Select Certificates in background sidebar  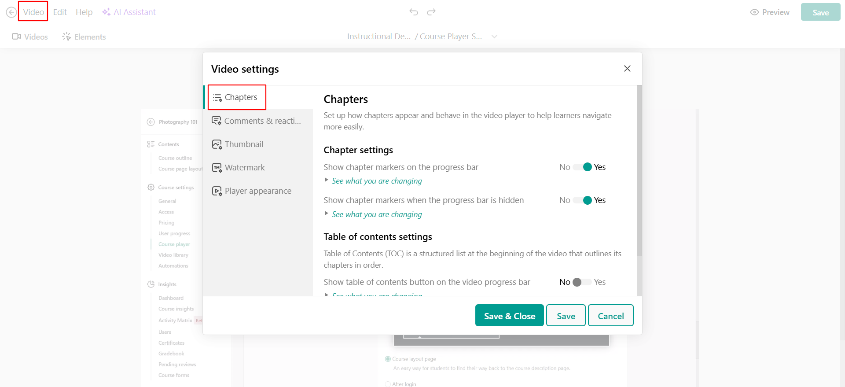coord(171,343)
